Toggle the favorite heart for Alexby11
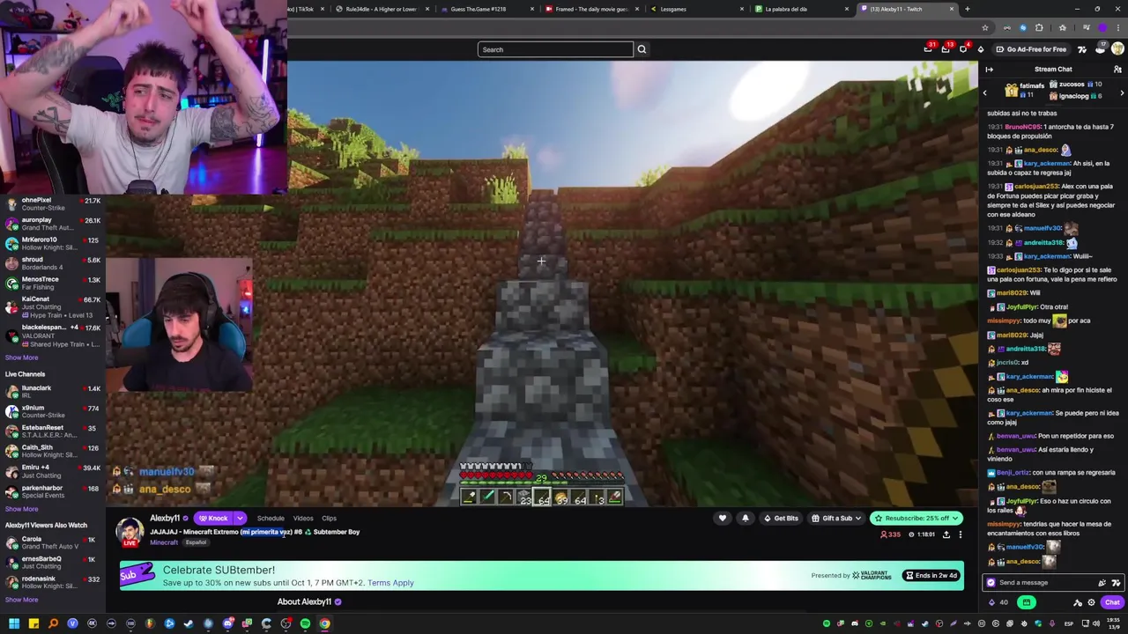 coord(723,518)
